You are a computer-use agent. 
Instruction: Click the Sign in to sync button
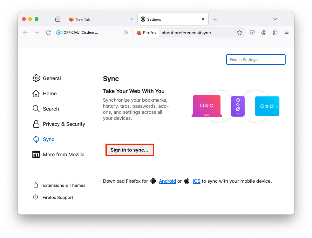point(130,150)
